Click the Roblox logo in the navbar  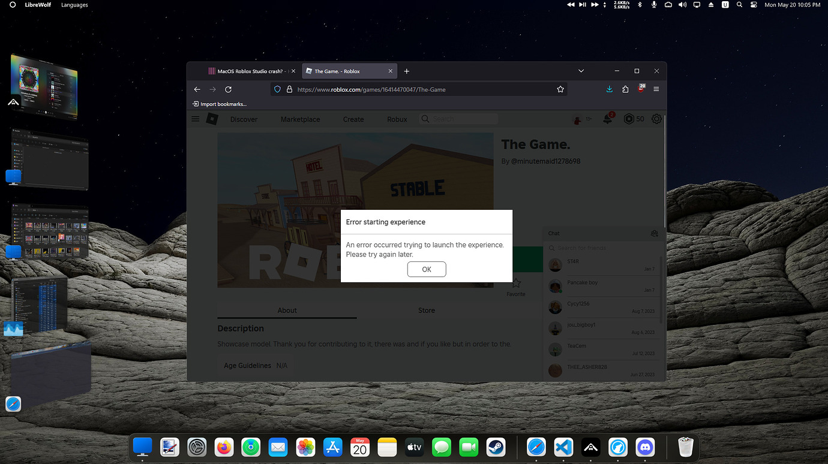pos(212,119)
